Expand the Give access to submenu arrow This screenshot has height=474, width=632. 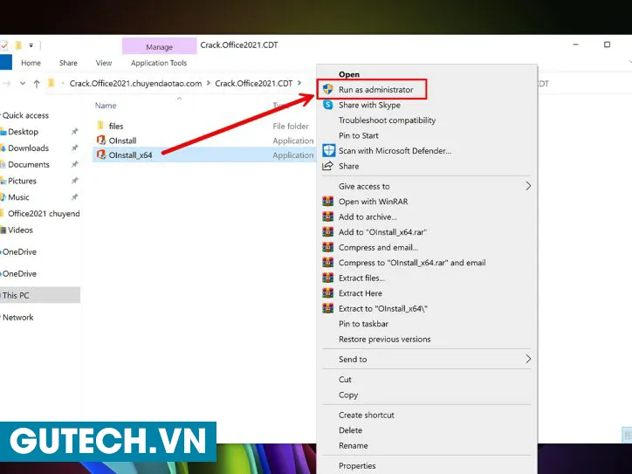coord(528,186)
